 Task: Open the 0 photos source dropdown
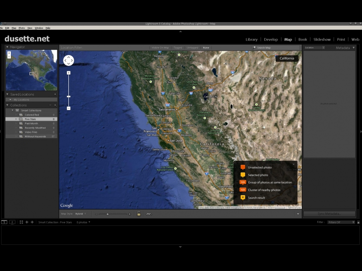[83, 222]
